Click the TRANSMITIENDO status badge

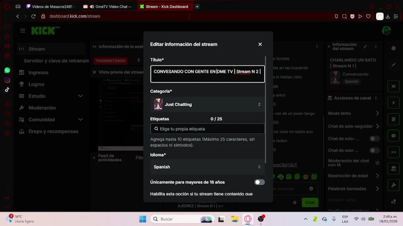pyautogui.click(x=110, y=61)
